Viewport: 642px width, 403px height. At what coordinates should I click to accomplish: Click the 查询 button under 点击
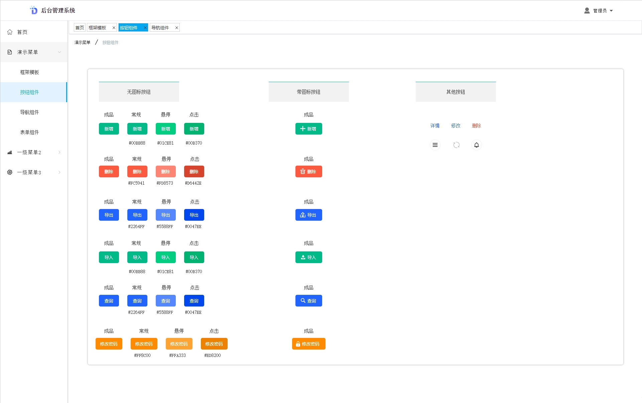click(194, 301)
